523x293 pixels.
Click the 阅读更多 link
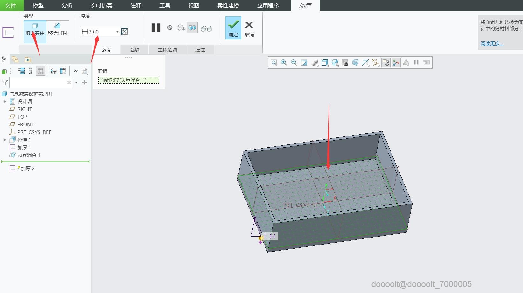492,43
